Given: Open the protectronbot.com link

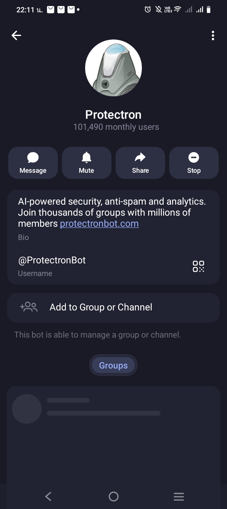Looking at the screenshot, I should point(99,224).
